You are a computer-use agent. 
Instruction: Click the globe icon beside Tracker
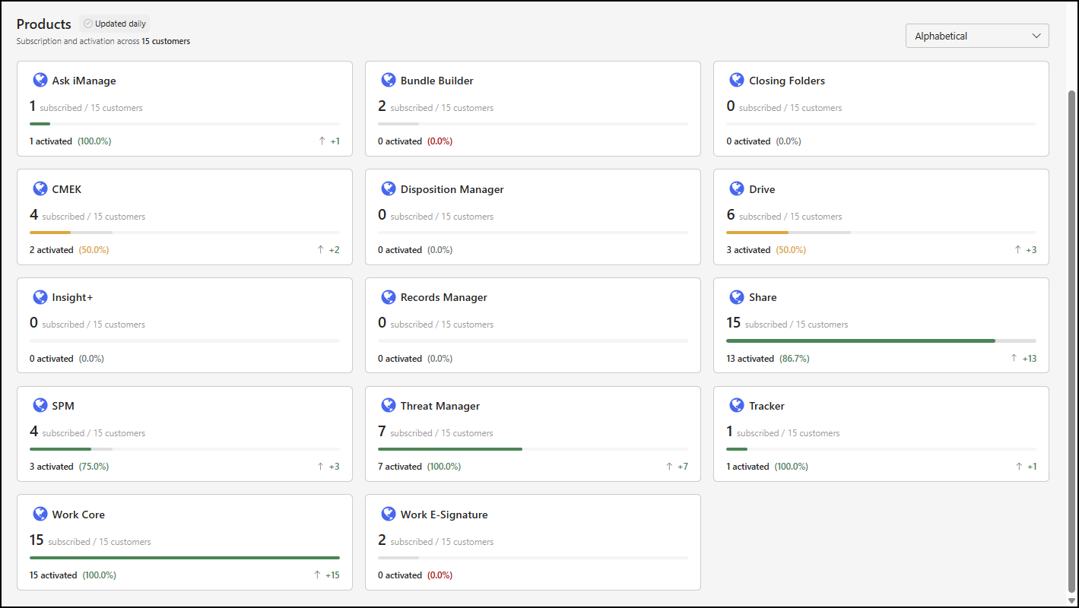pyautogui.click(x=737, y=405)
